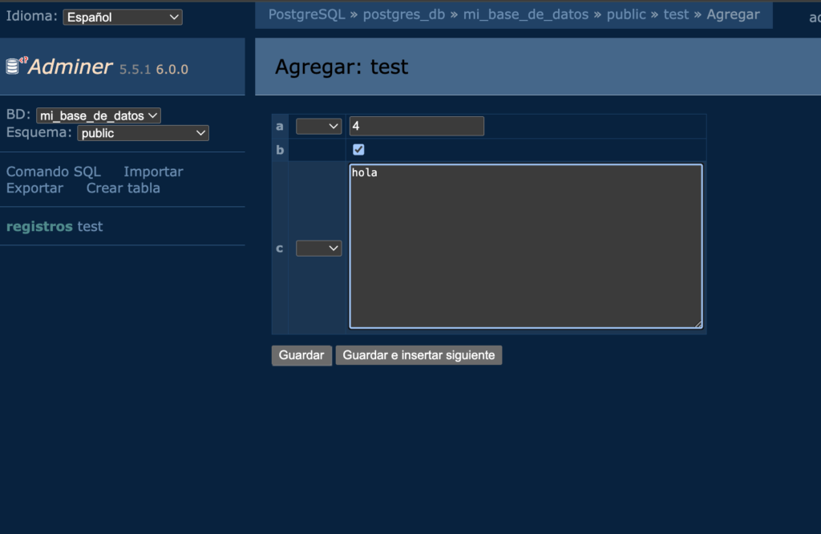Screen dimensions: 821x534
Task: Open function dropdown for field a
Action: click(319, 126)
